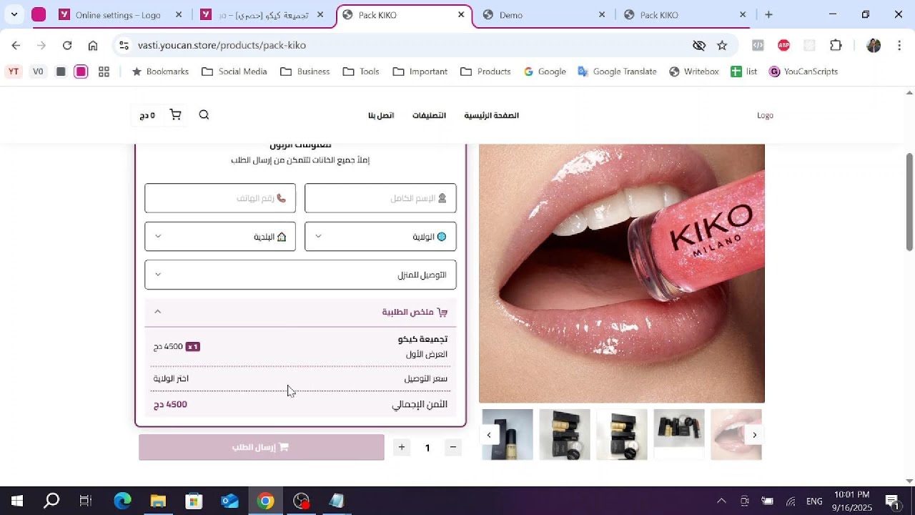
Task: Open Microsoft Store from taskbar
Action: [x=194, y=501]
